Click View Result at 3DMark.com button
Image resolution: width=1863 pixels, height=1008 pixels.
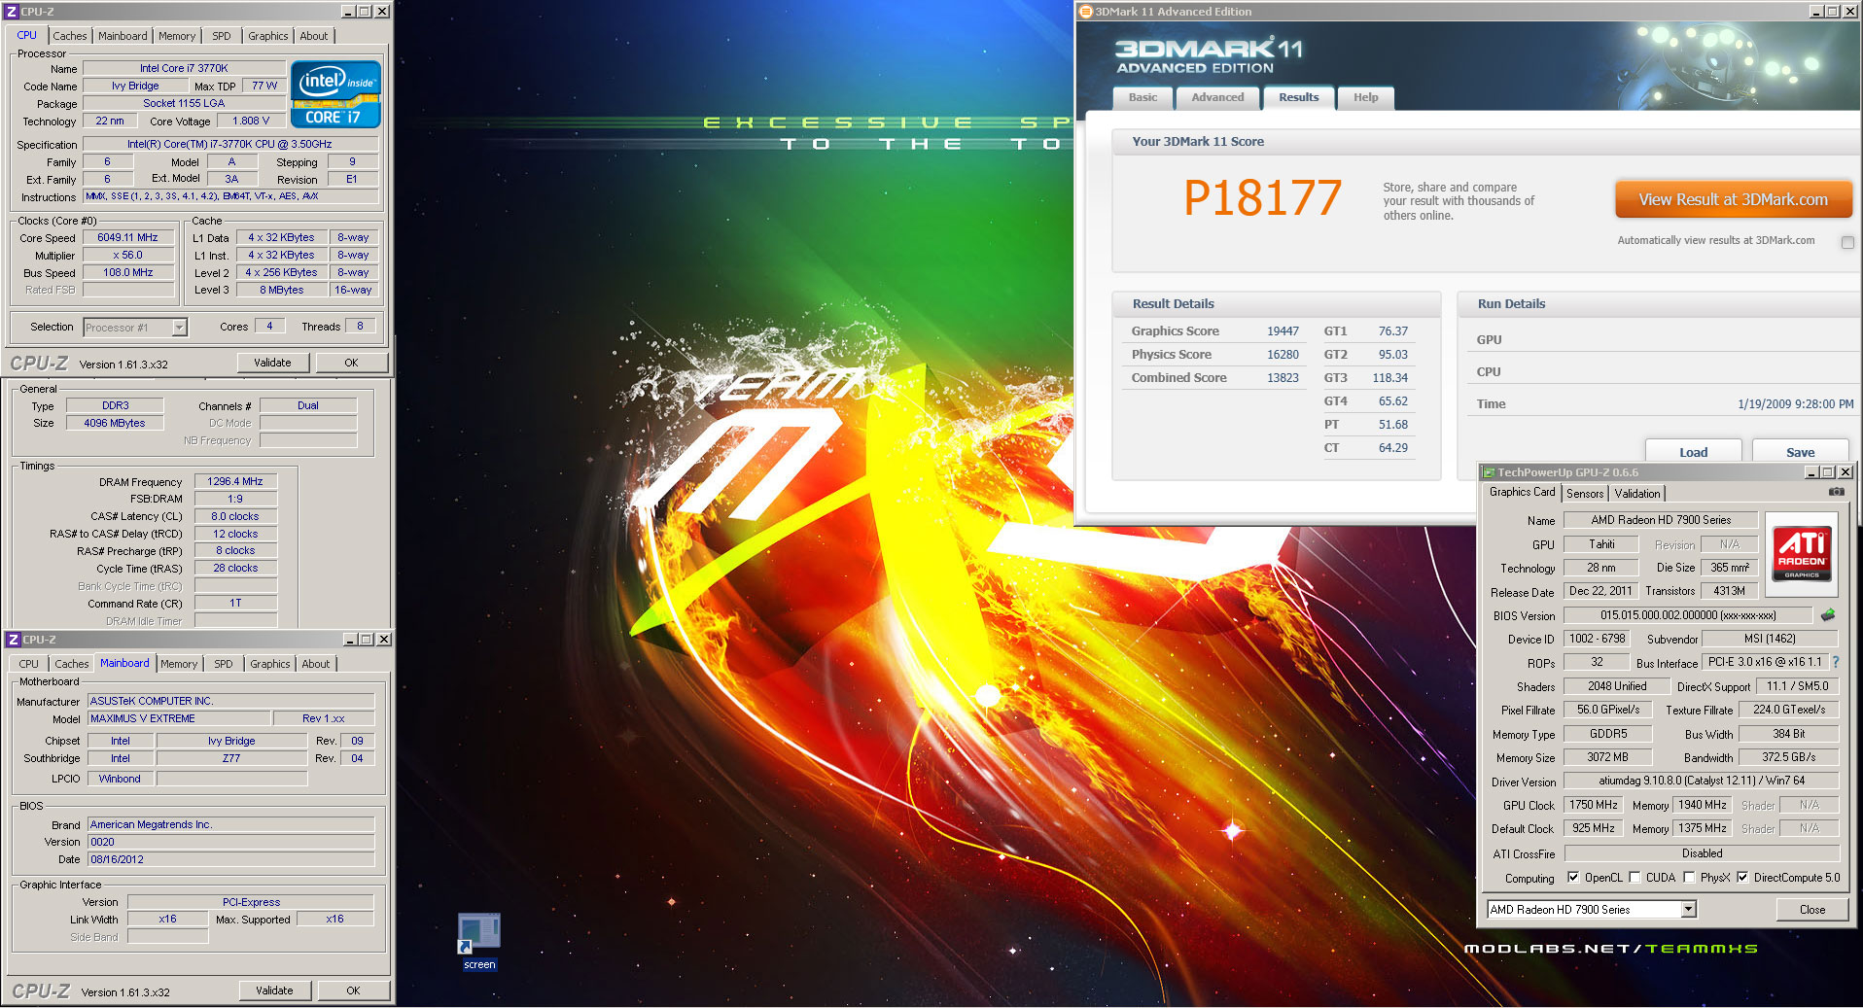click(x=1734, y=199)
